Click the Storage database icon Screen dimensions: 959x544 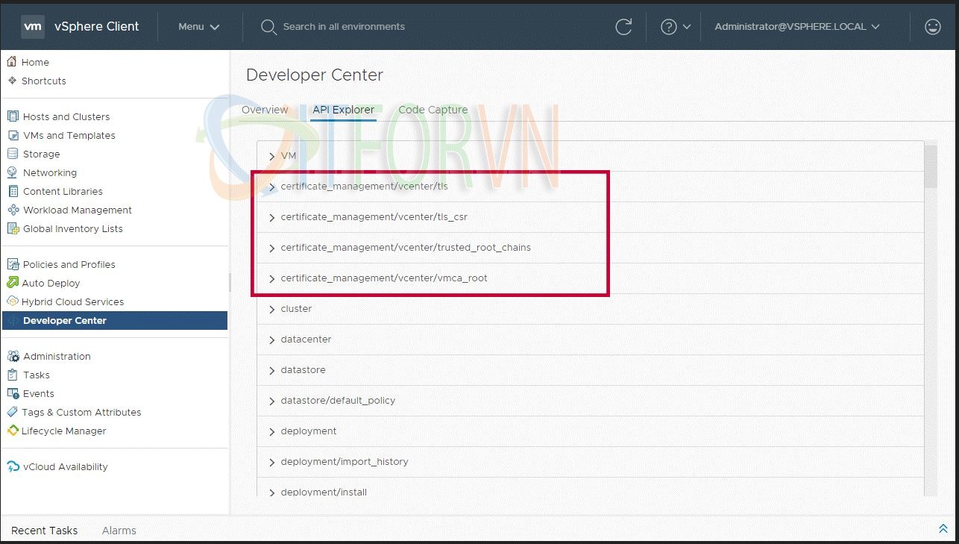point(13,154)
